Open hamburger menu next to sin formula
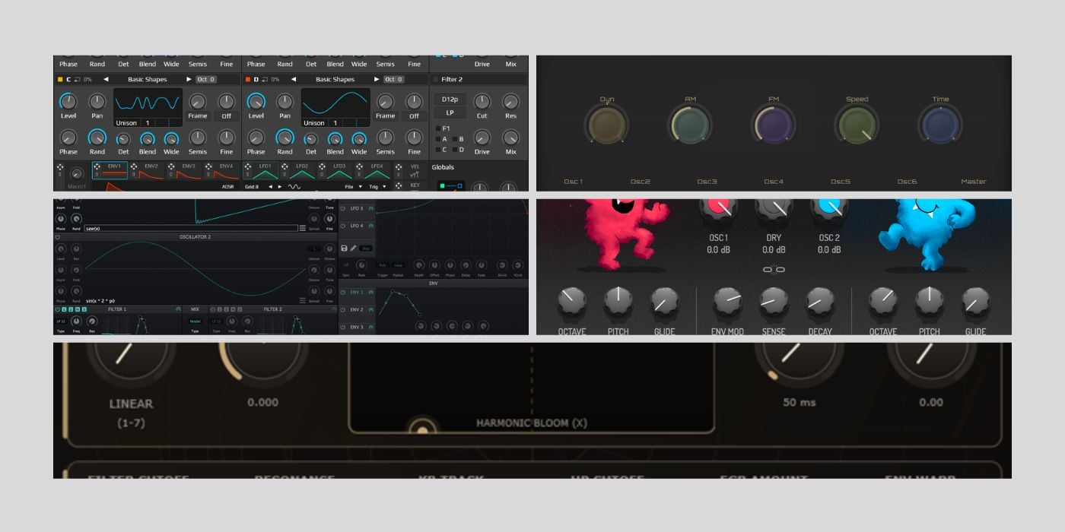 (303, 301)
